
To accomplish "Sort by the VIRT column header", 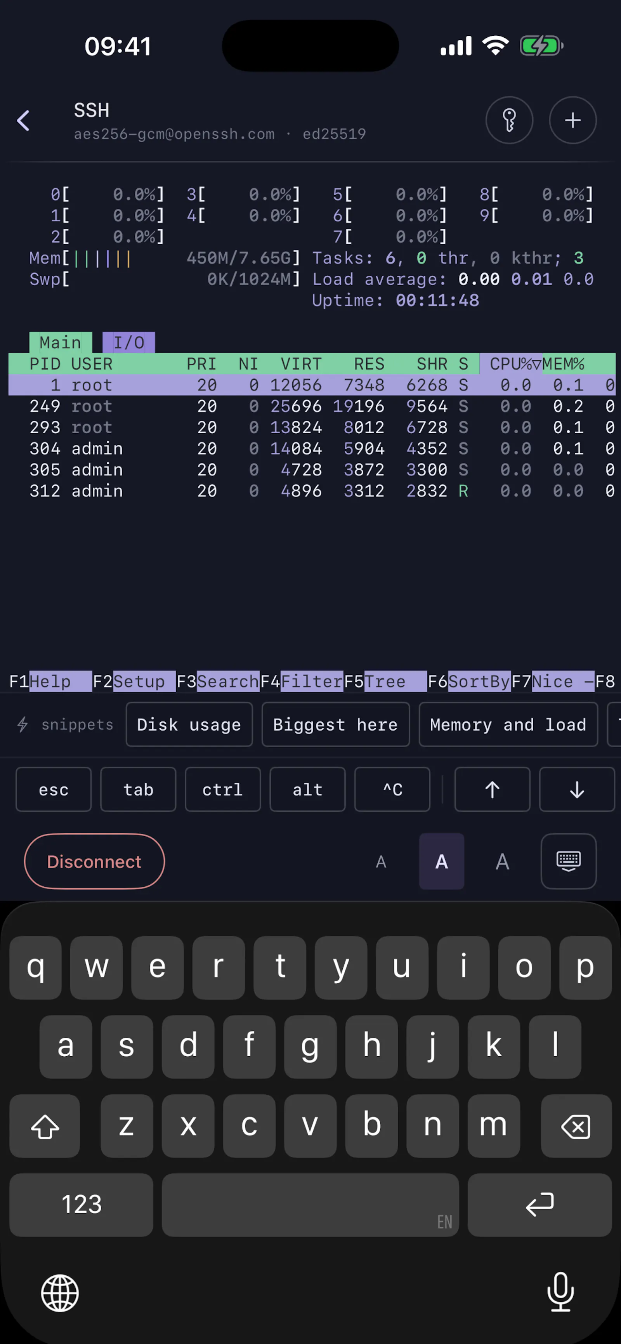I will tap(301, 364).
